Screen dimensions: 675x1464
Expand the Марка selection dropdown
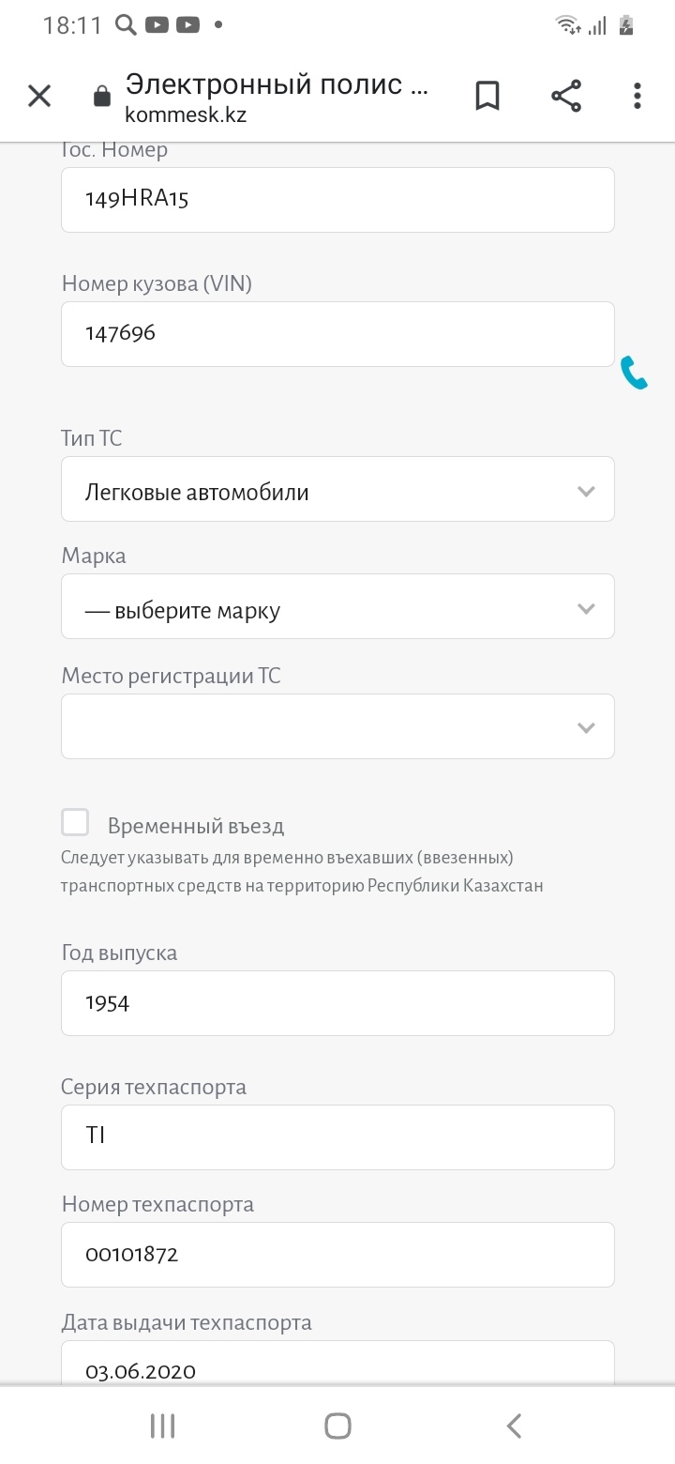(337, 606)
